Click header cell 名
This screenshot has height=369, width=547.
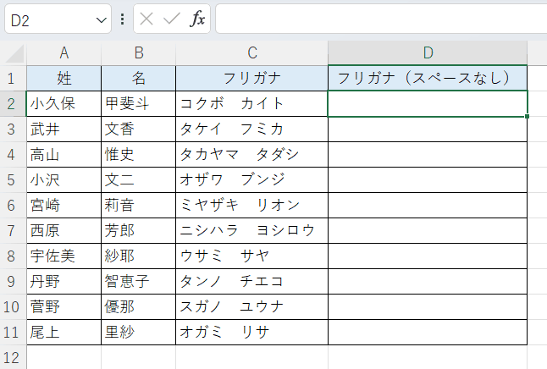[139, 78]
